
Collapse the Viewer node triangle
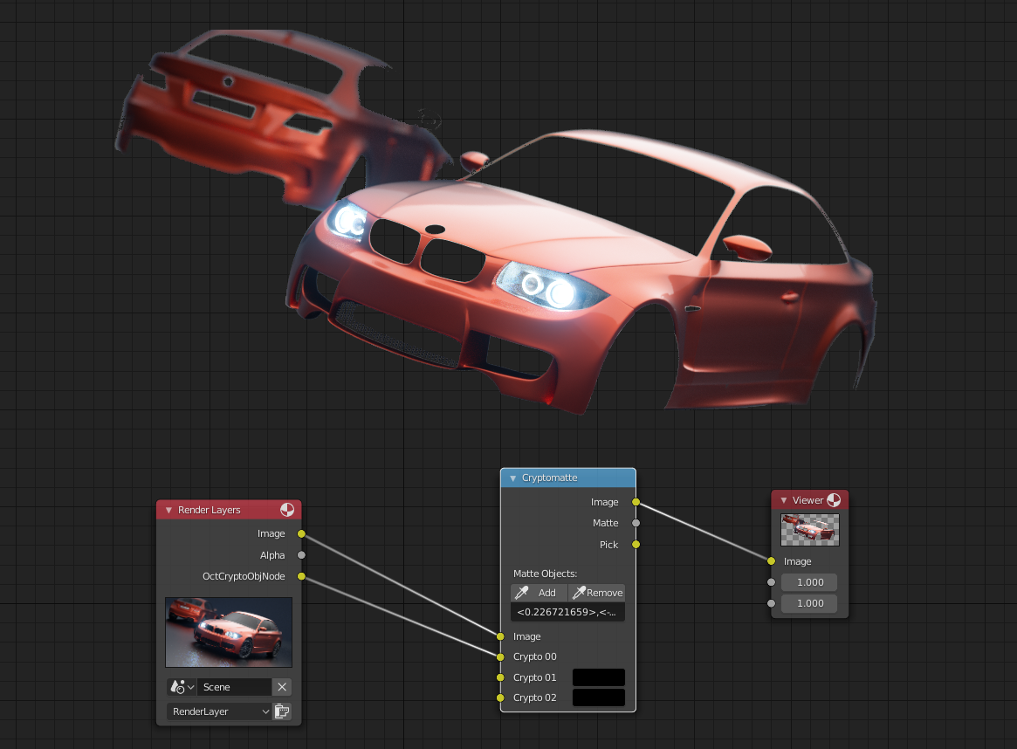pyautogui.click(x=784, y=500)
